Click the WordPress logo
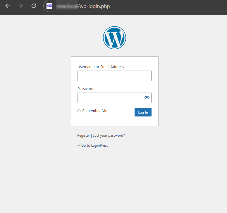This screenshot has height=213, width=227. click(114, 38)
